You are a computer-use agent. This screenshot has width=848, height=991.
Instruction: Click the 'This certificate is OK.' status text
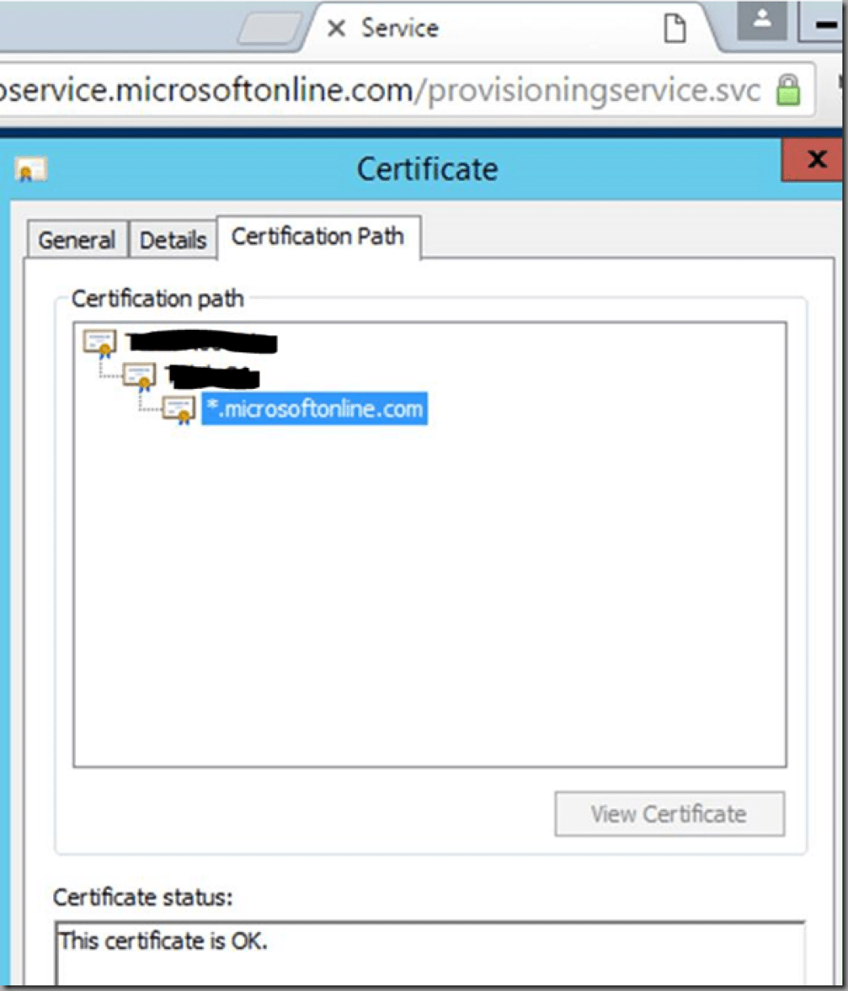tap(163, 940)
